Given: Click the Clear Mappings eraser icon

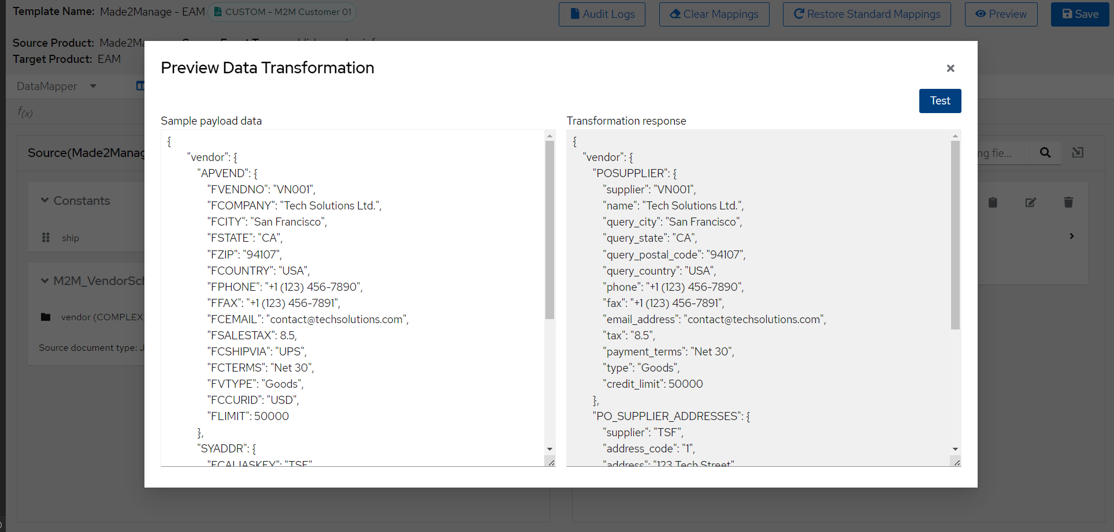Looking at the screenshot, I should click(x=674, y=14).
